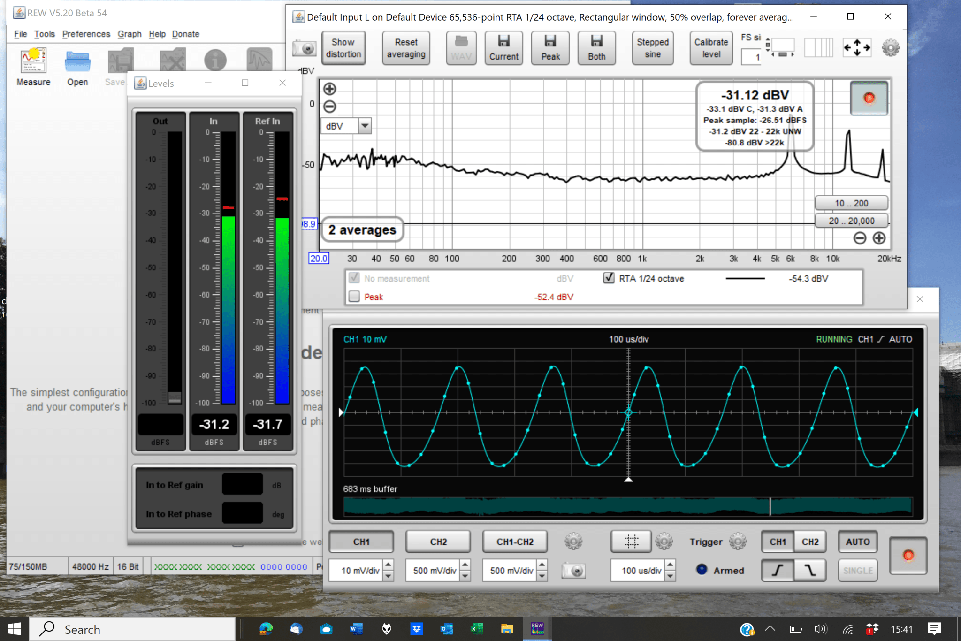Toggle the No measurement checkbox
Image resolution: width=961 pixels, height=641 pixels.
[x=354, y=278]
